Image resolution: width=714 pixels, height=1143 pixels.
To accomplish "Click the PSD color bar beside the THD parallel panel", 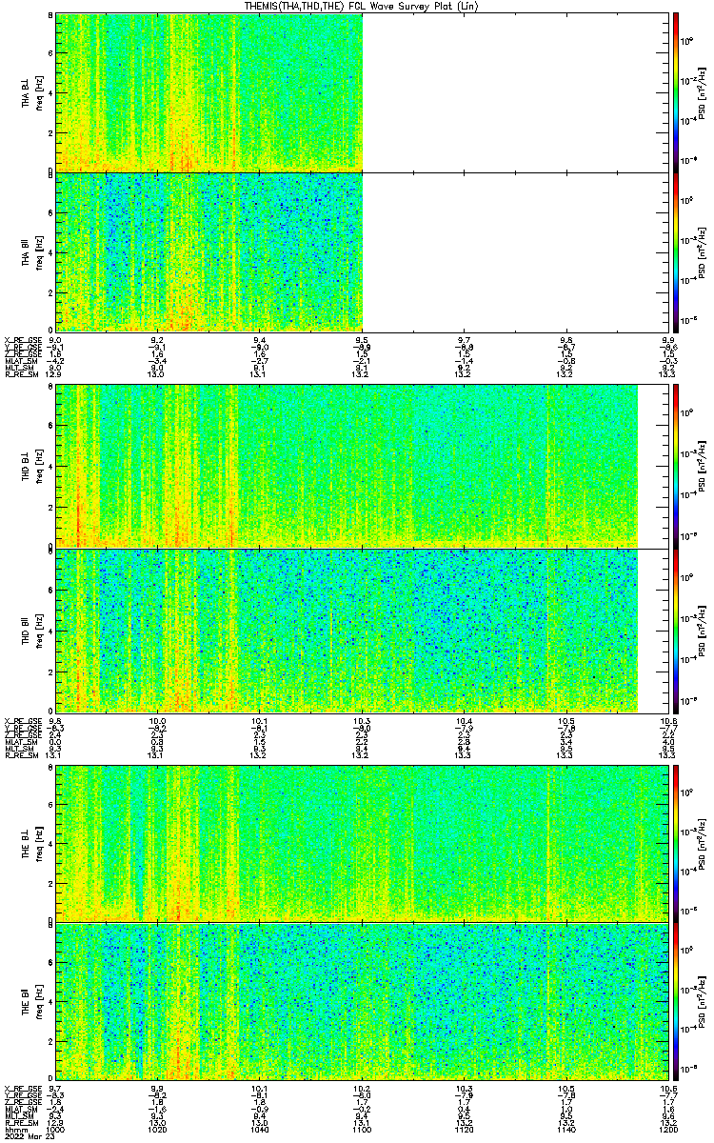I will (676, 630).
